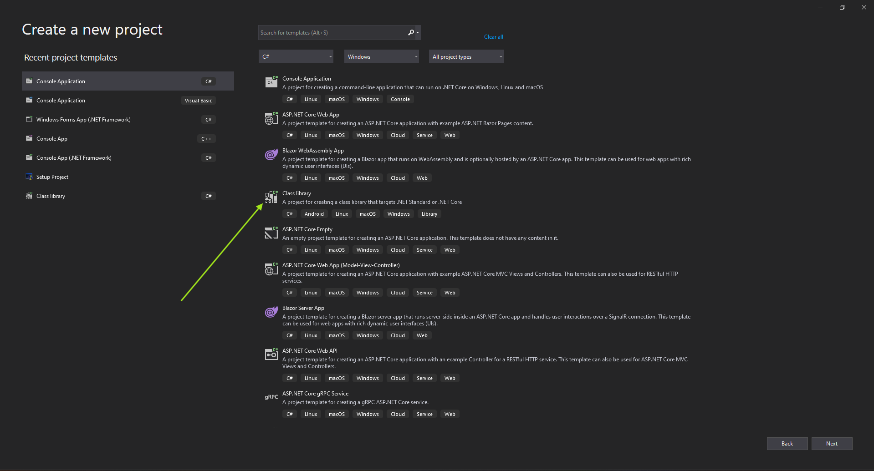This screenshot has width=874, height=471.
Task: Click Service tag under ASP.NET Core Empty
Action: (424, 250)
